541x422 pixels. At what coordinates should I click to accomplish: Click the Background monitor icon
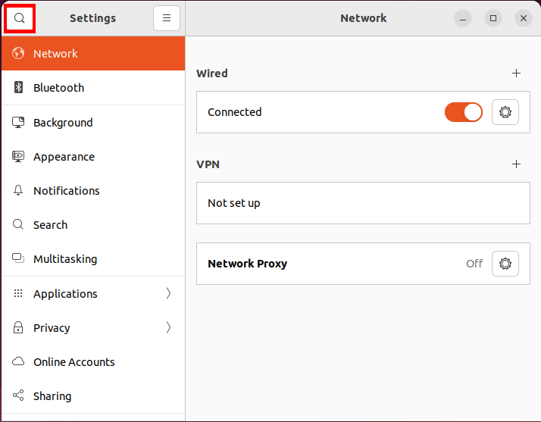pos(18,123)
